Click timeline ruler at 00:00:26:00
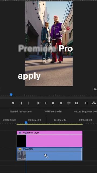Image resolution: width=97 pixels, height=173 pixels. (x=85, y=120)
